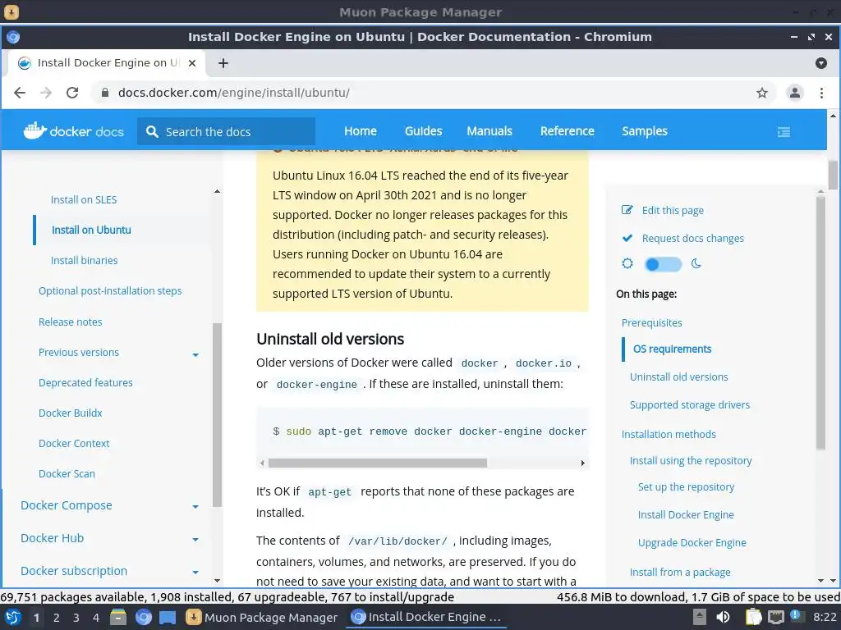Click the Search the docs field

click(226, 132)
